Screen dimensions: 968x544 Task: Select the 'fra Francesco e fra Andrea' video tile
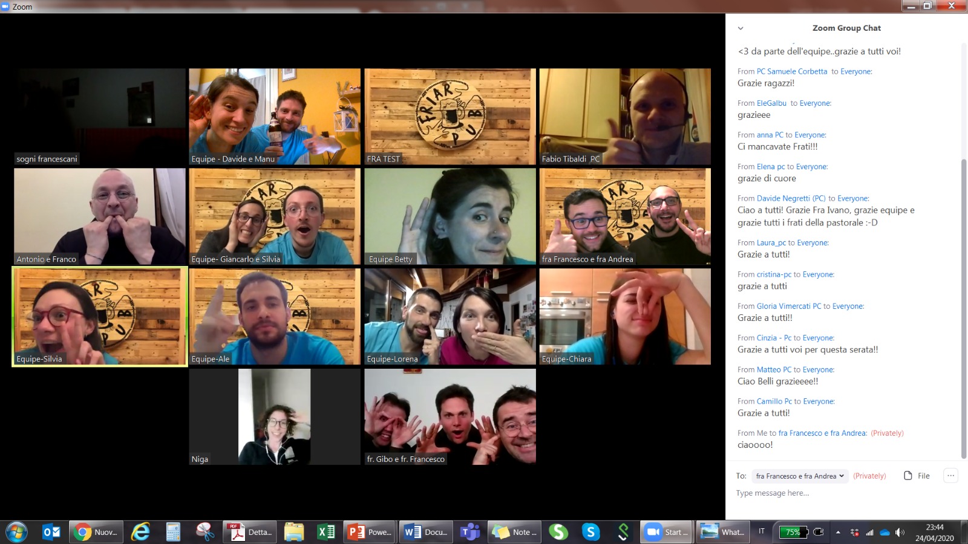click(x=625, y=216)
